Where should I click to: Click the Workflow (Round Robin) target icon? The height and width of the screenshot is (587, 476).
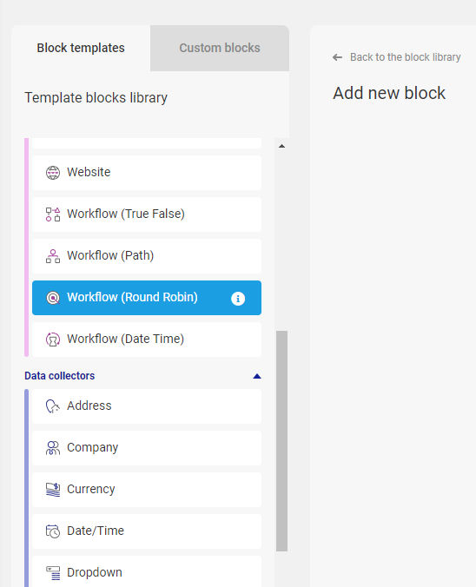[53, 298]
